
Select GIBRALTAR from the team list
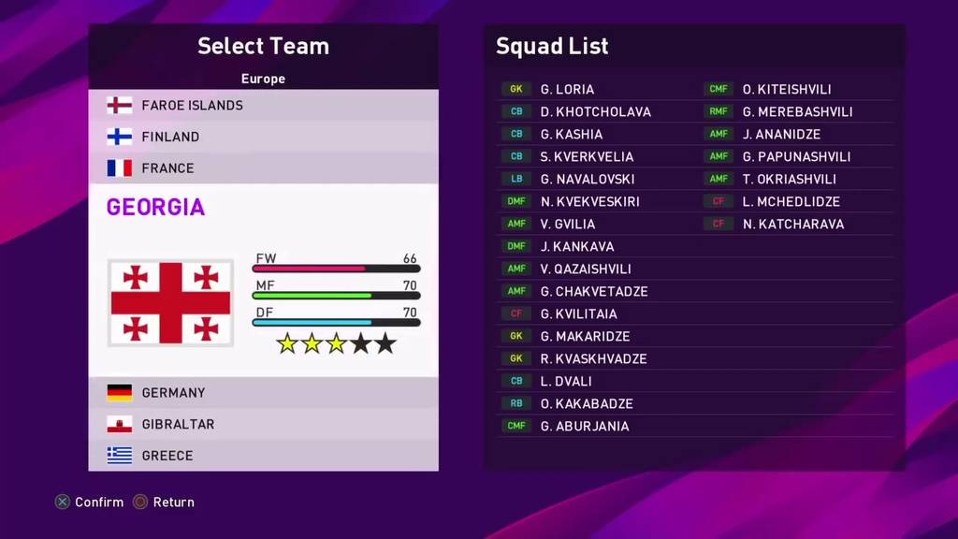pyautogui.click(x=178, y=424)
